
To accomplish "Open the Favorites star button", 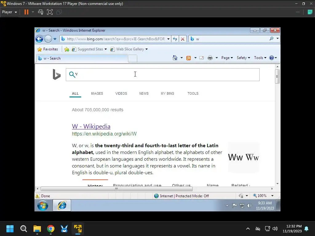I will click(x=48, y=49).
